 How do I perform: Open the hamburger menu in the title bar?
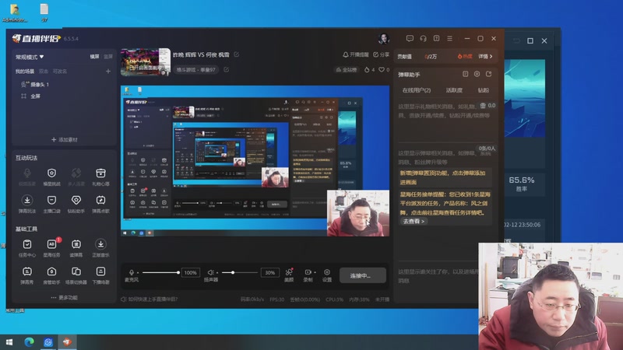tap(450, 38)
